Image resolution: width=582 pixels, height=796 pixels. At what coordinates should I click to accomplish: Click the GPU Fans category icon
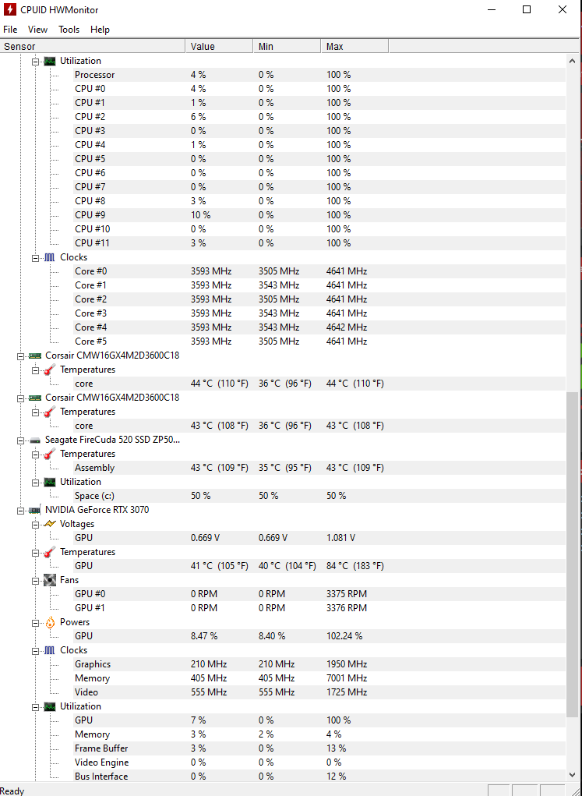pyautogui.click(x=50, y=580)
